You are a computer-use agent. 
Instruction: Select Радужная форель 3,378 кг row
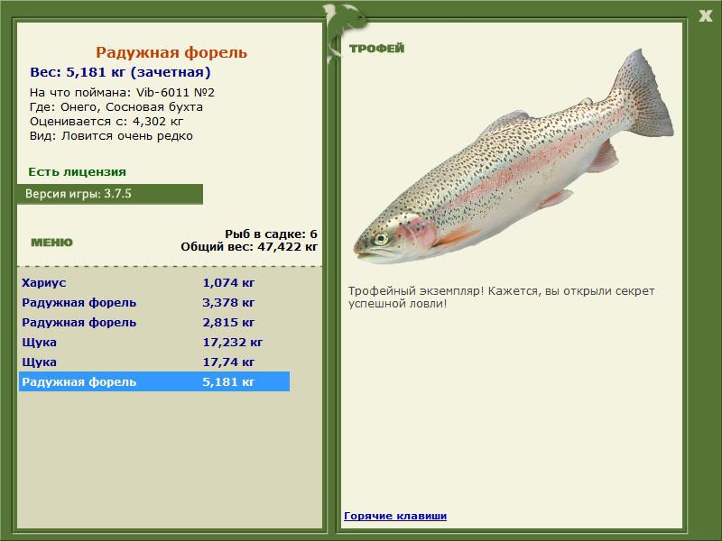click(x=154, y=302)
